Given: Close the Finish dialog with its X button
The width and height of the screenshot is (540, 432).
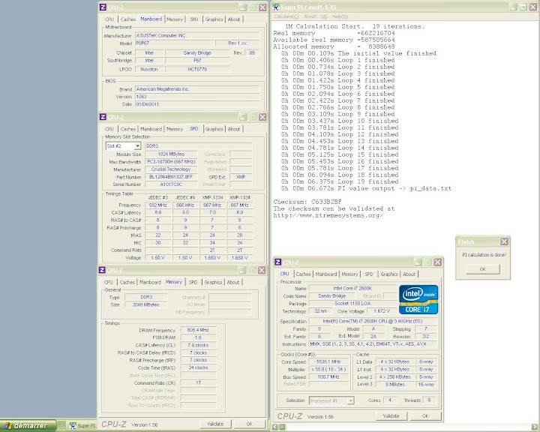Looking at the screenshot, I should pyautogui.click(x=504, y=241).
